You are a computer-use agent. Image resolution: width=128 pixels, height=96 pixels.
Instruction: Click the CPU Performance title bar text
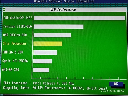click(x=63, y=9)
